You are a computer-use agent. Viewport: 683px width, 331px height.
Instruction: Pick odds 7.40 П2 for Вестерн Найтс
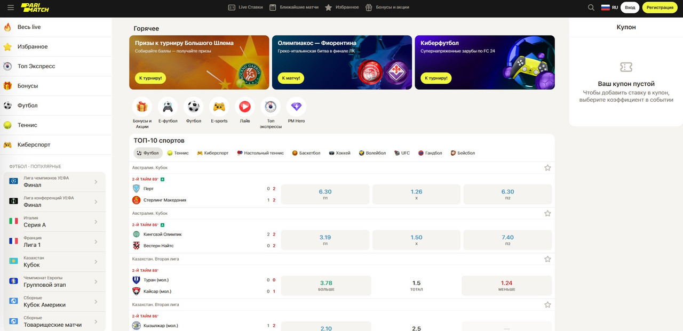click(x=507, y=240)
